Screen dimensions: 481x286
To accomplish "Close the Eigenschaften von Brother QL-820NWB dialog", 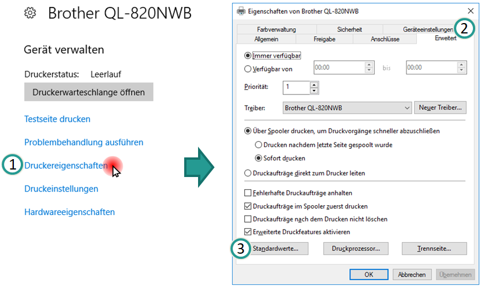I will point(471,11).
